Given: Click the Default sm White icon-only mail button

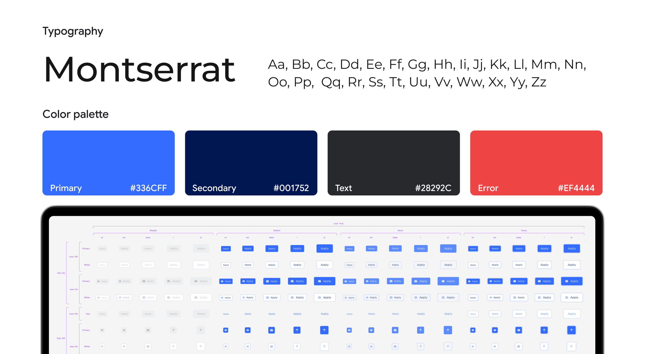Looking at the screenshot, I should pyautogui.click(x=248, y=347).
